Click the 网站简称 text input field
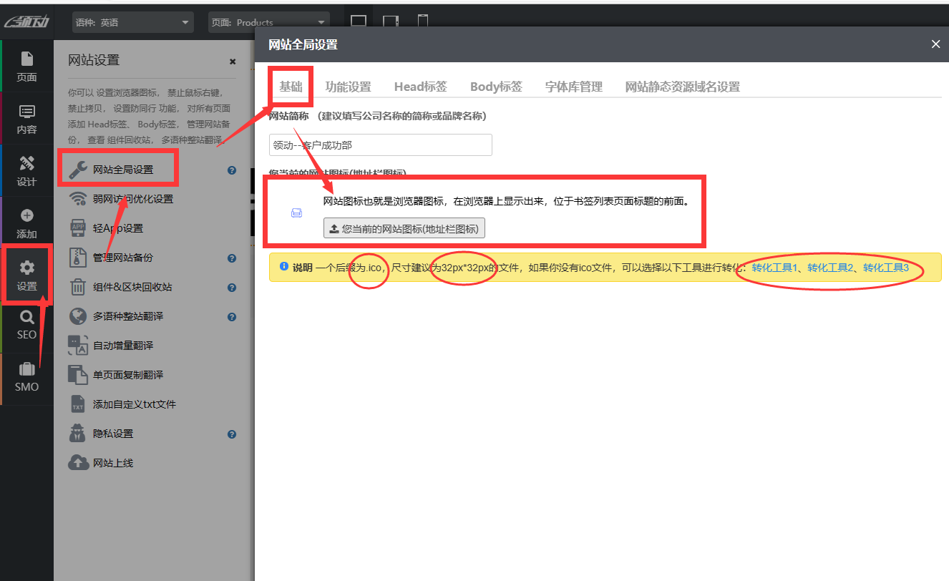The width and height of the screenshot is (949, 581). point(380,145)
